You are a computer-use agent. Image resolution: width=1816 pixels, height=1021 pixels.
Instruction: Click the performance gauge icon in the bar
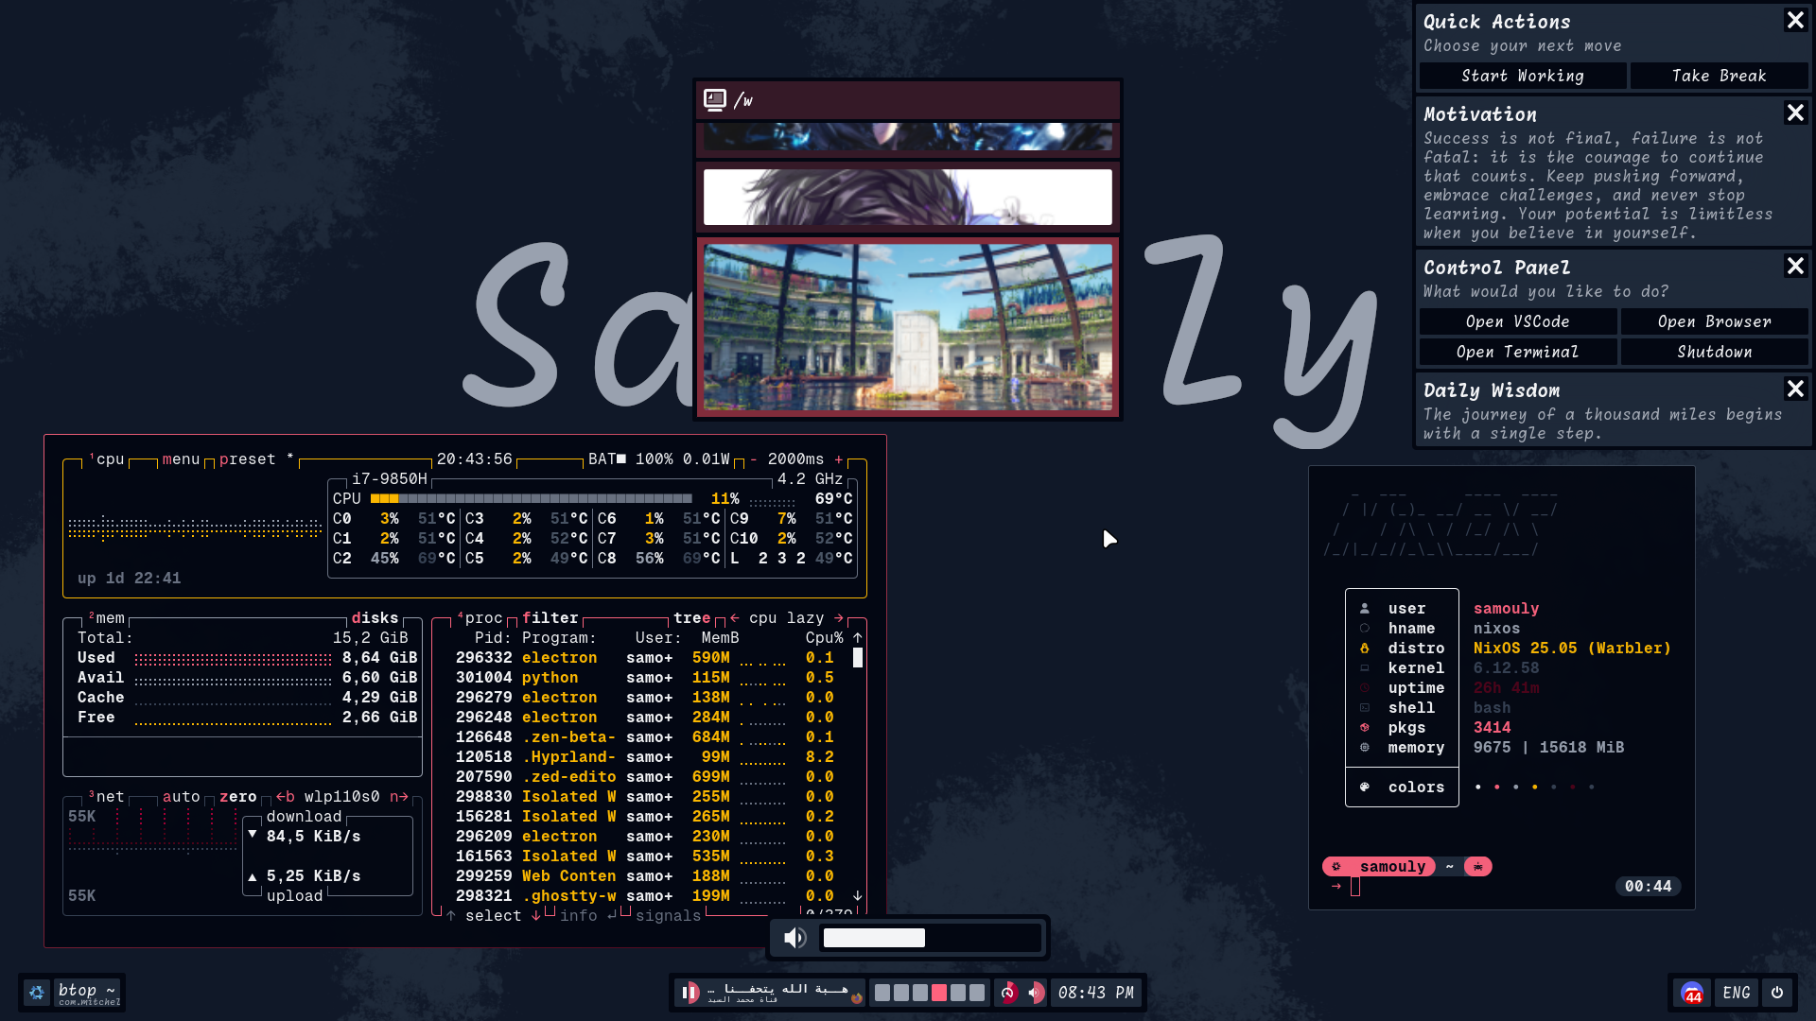click(x=1008, y=992)
